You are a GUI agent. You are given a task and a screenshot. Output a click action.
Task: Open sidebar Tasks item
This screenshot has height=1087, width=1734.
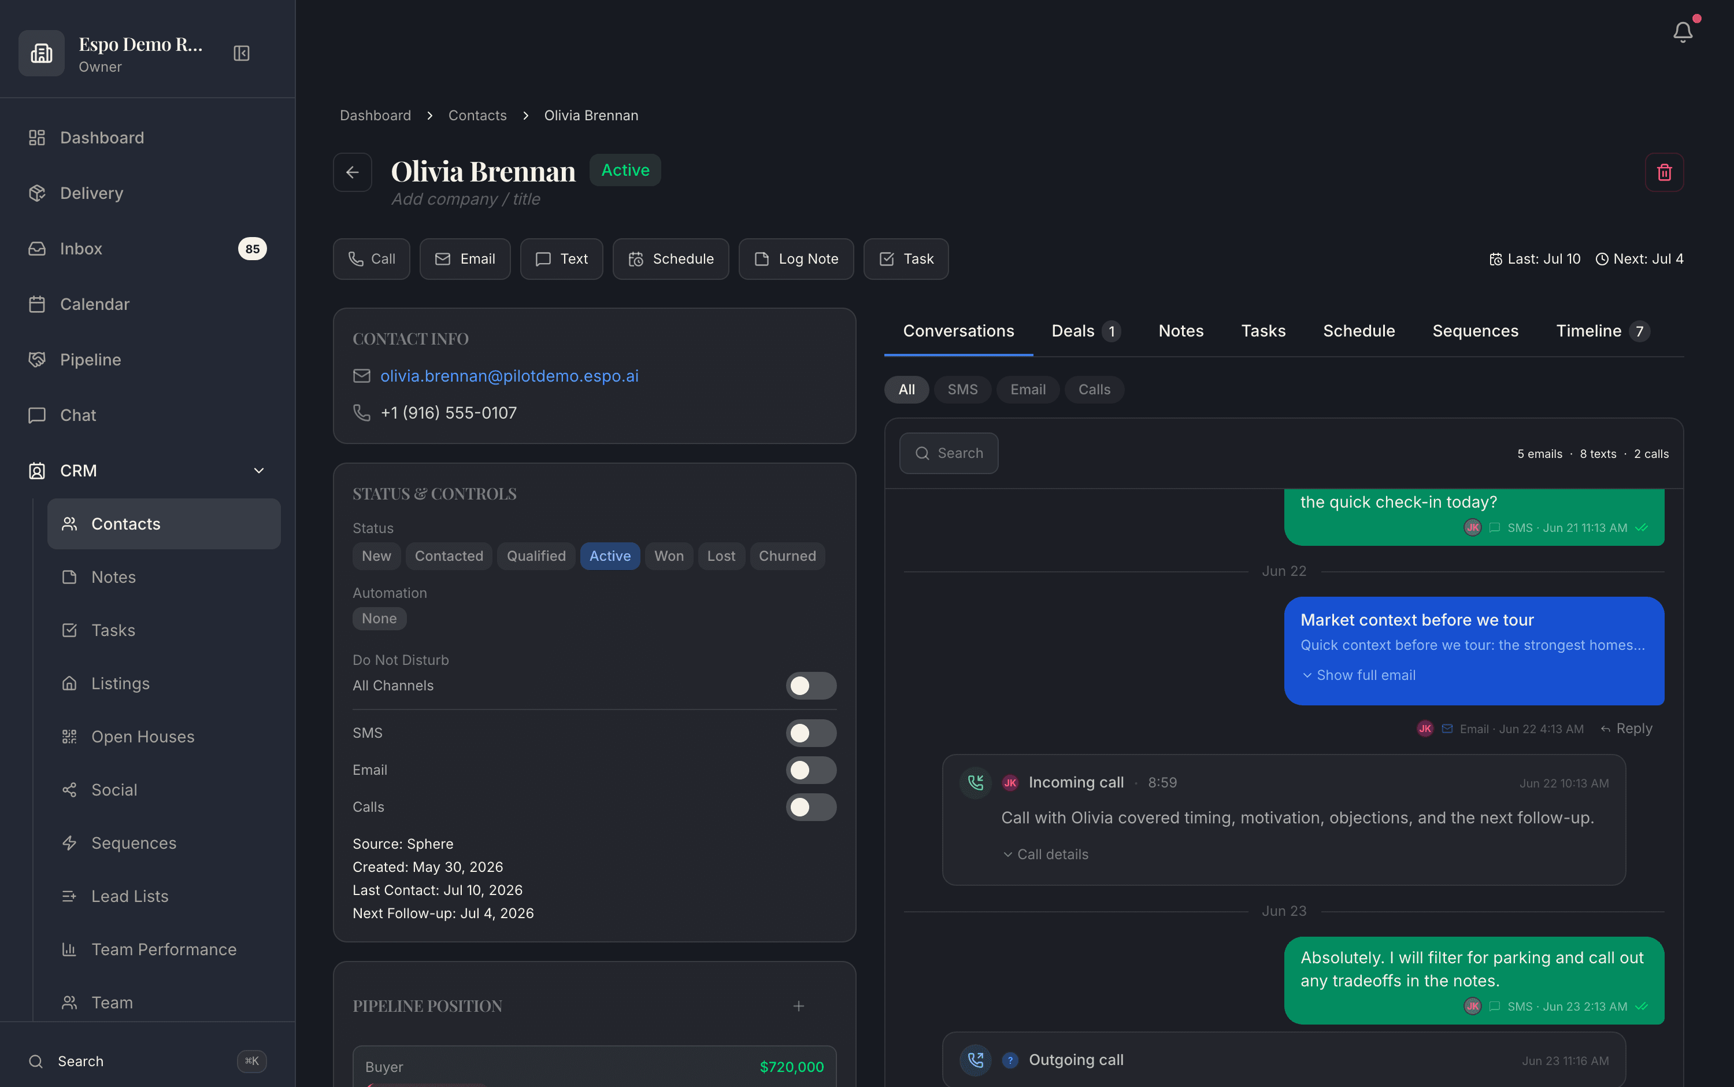click(x=164, y=630)
